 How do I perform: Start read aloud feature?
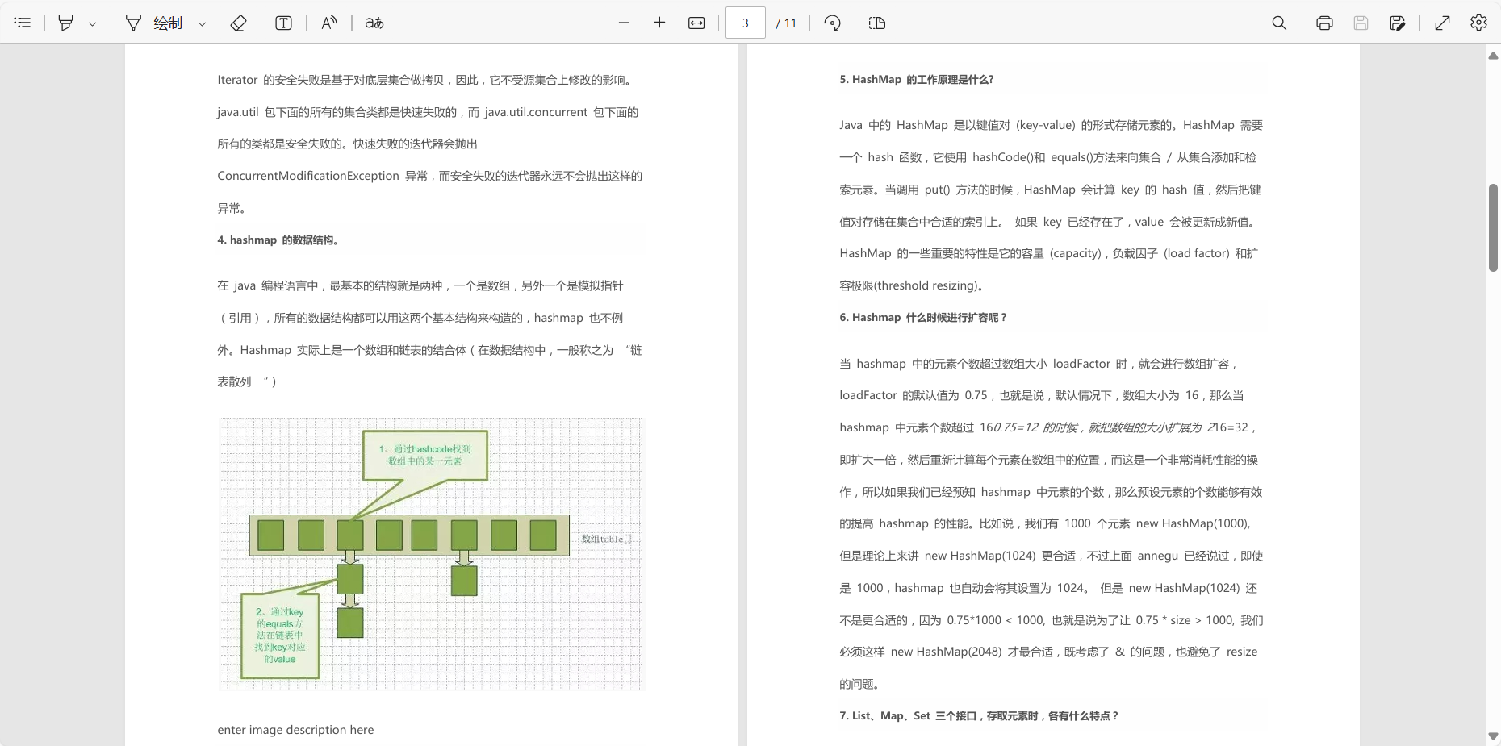pyautogui.click(x=328, y=23)
